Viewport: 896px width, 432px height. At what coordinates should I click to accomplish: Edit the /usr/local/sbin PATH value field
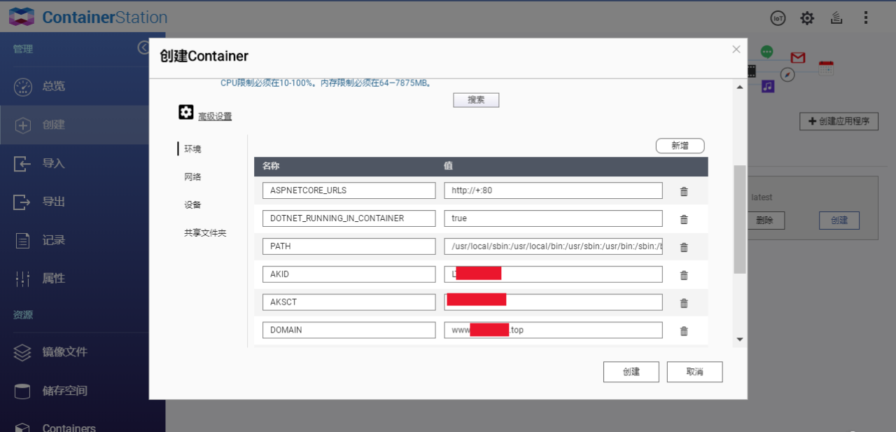coord(553,246)
